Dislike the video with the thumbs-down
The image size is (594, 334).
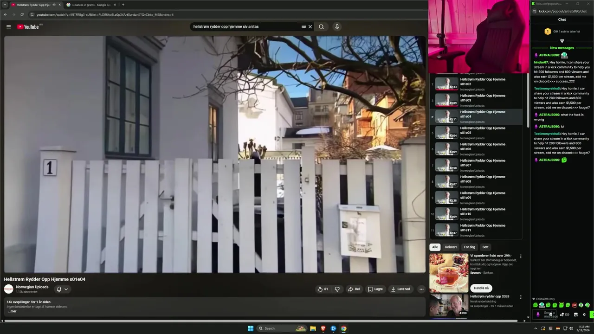[x=337, y=289]
